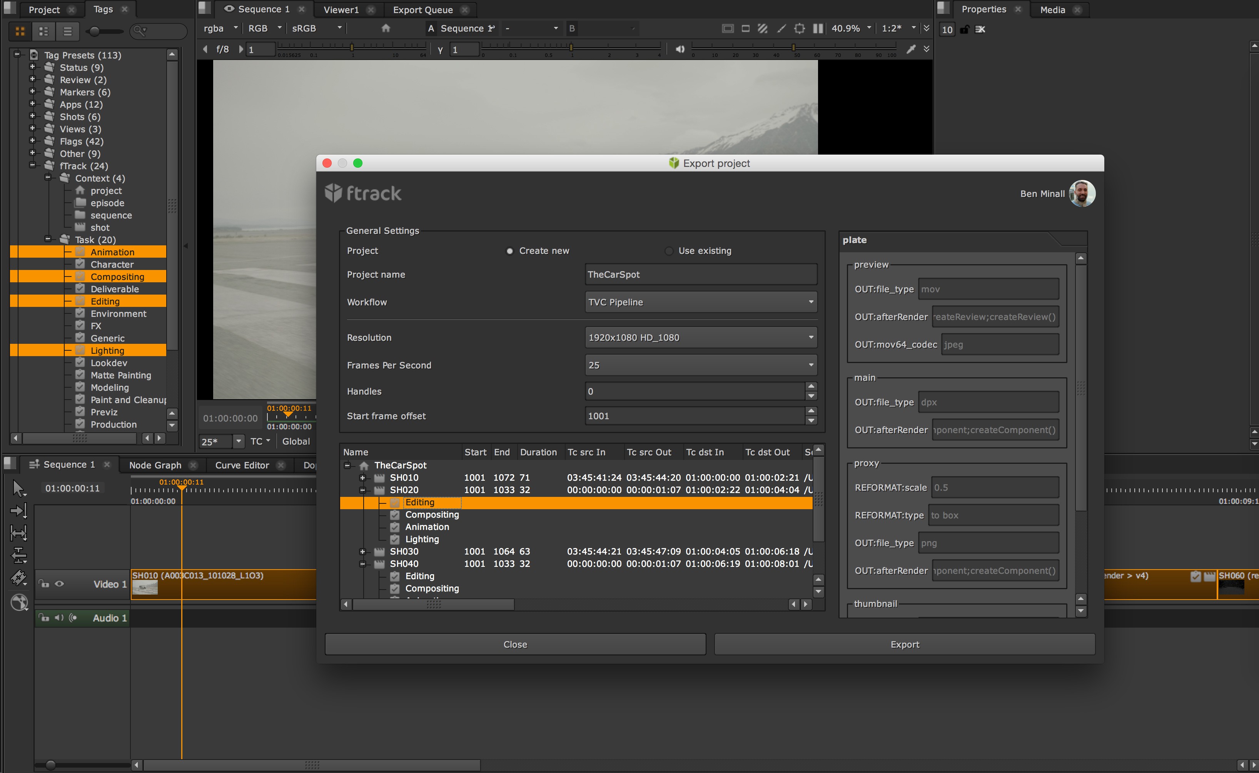Viewport: 1259px width, 773px height.
Task: Click the SH010 clip thumbnail in timeline
Action: click(145, 587)
